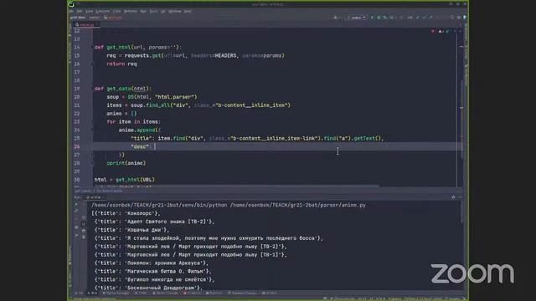Click the get_data function name
The height and width of the screenshot is (301, 536).
pos(119,89)
